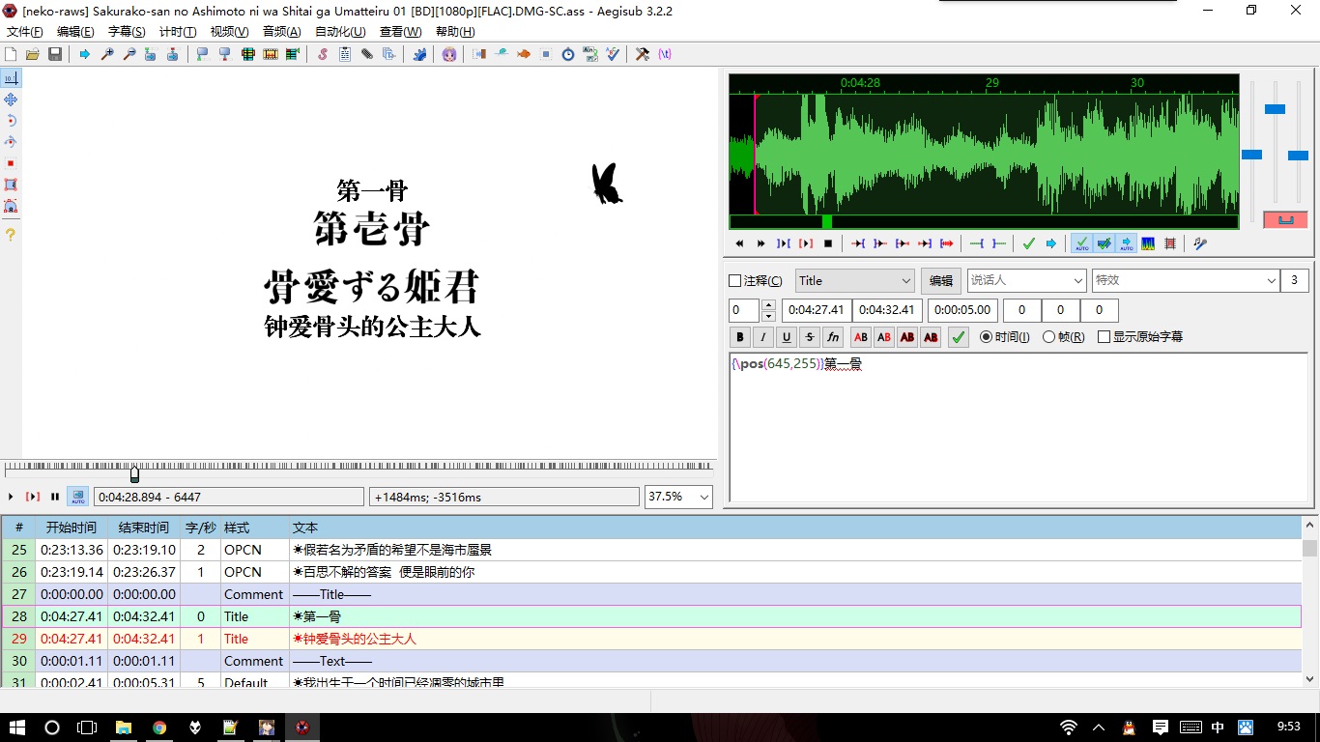Toggle video auto-scroll button beside pause
The width and height of the screenshot is (1320, 742).
pyautogui.click(x=78, y=497)
